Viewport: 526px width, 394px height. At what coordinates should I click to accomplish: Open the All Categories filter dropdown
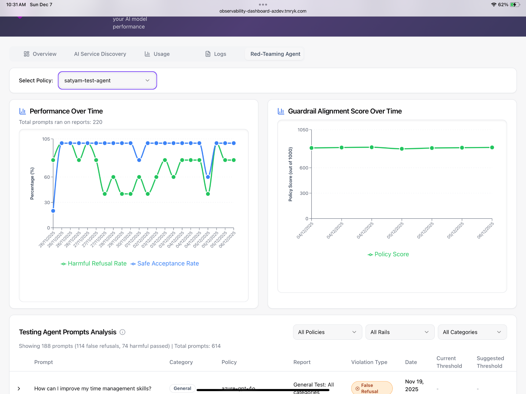[472, 332]
